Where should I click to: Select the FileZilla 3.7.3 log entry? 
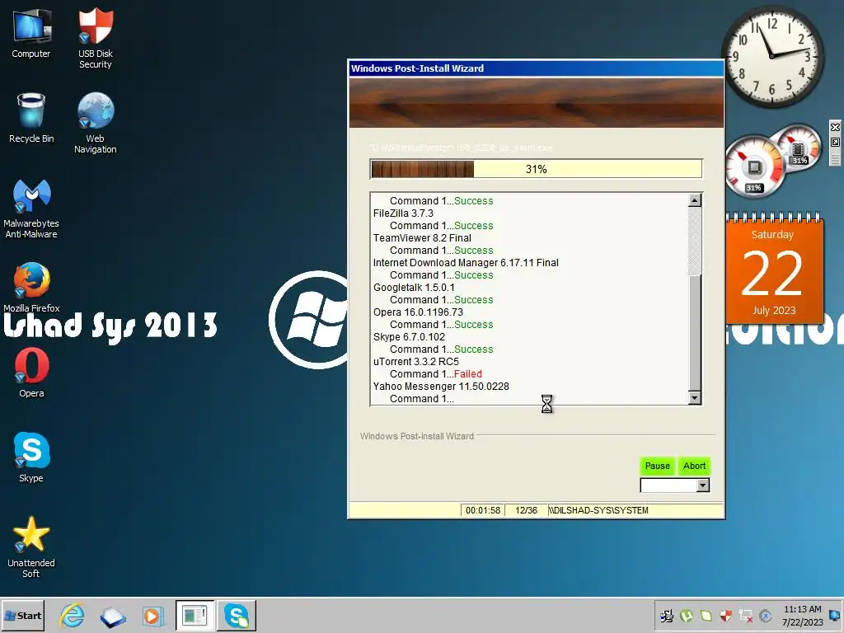pos(403,213)
